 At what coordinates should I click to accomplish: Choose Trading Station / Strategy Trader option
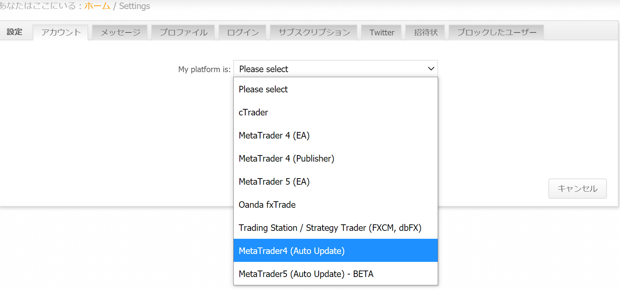pyautogui.click(x=336, y=228)
